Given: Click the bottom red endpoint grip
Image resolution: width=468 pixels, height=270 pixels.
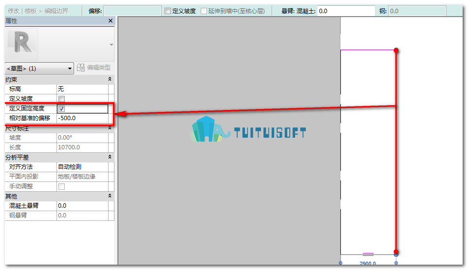Looking at the screenshot, I should tap(396, 252).
